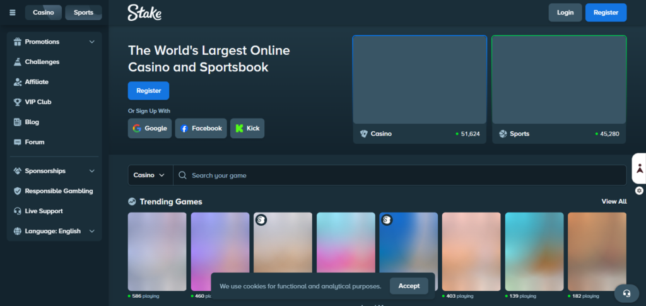Switch to the Sports tab

tap(84, 13)
